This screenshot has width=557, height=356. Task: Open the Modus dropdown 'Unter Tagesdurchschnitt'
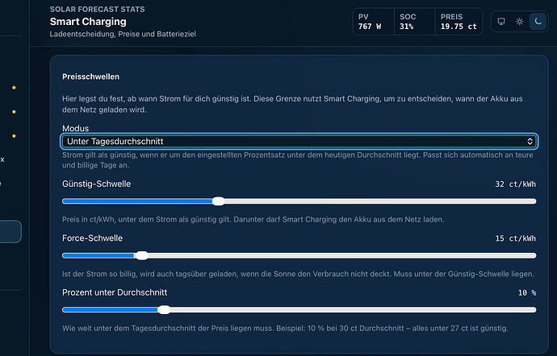tap(299, 141)
